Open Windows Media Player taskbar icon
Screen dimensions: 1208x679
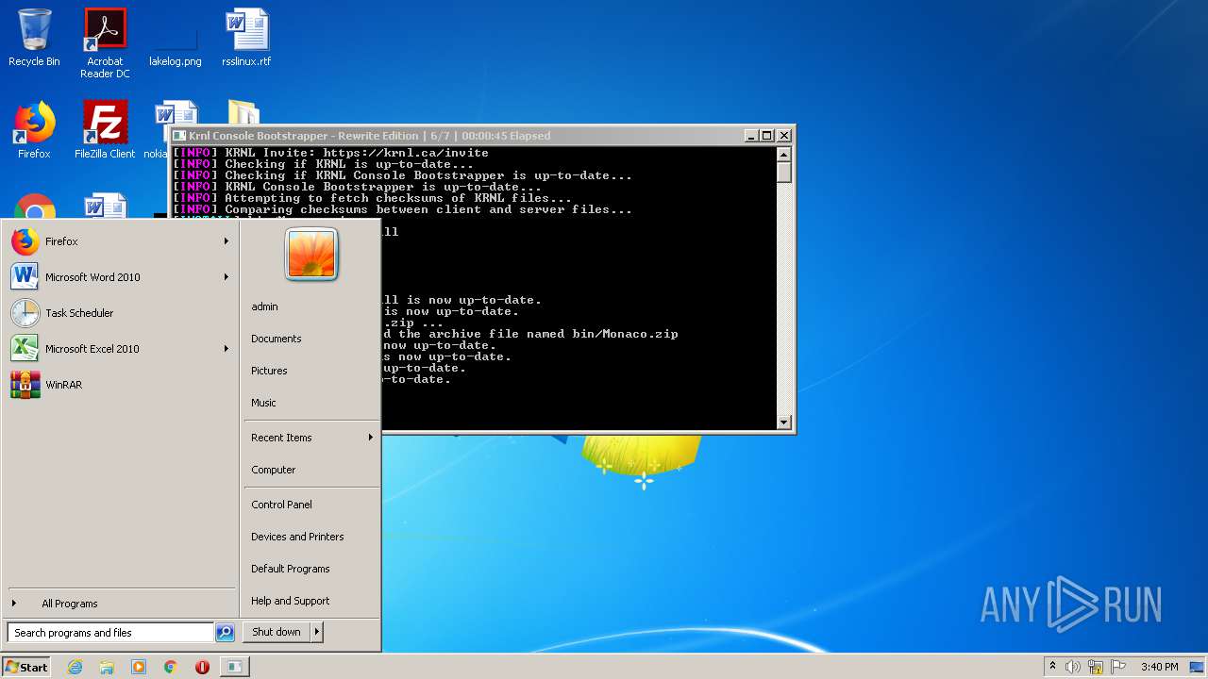click(x=139, y=667)
